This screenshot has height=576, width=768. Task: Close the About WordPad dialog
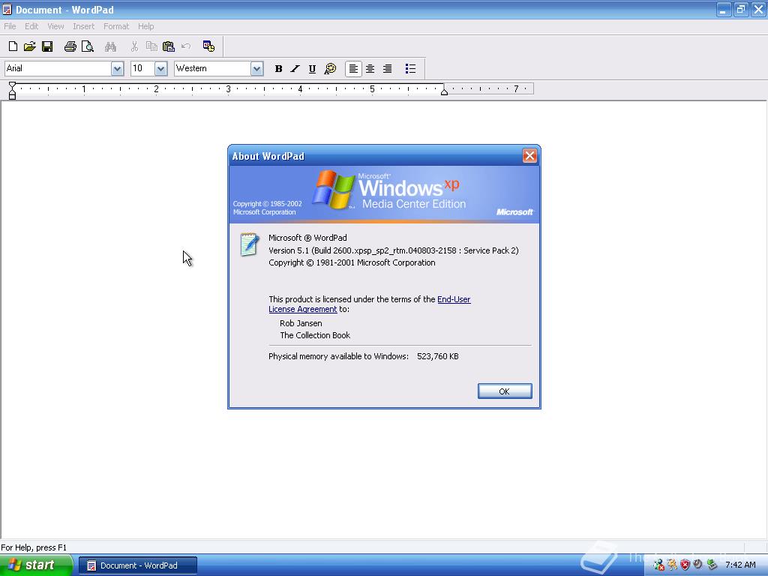529,156
